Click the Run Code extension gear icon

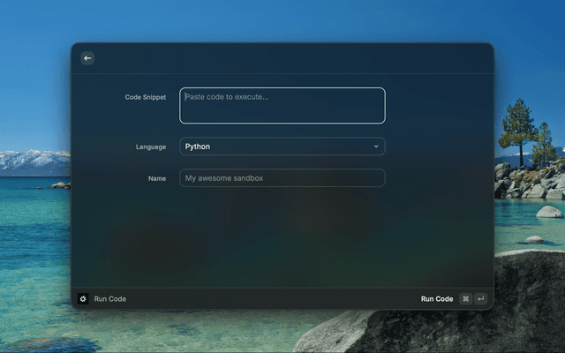[83, 298]
